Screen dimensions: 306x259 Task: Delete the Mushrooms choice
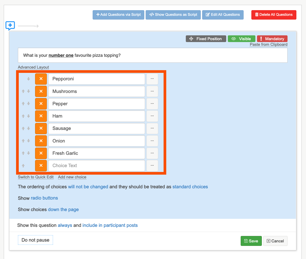[41, 91]
